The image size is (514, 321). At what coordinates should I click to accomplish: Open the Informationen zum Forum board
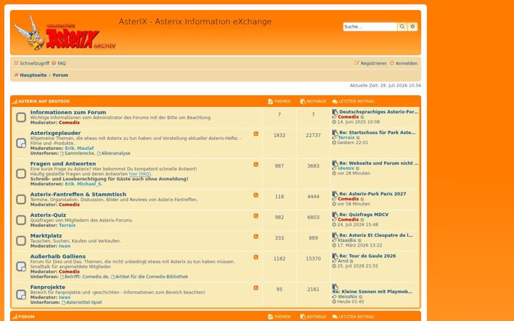[x=69, y=112]
